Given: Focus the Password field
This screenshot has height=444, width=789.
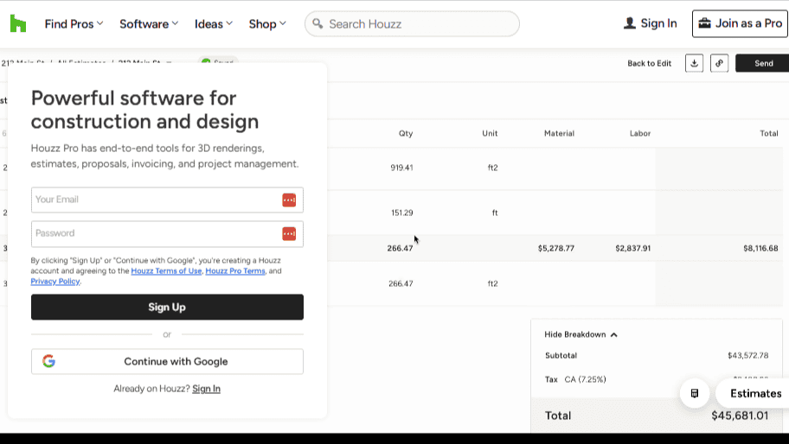Looking at the screenshot, I should pyautogui.click(x=167, y=233).
